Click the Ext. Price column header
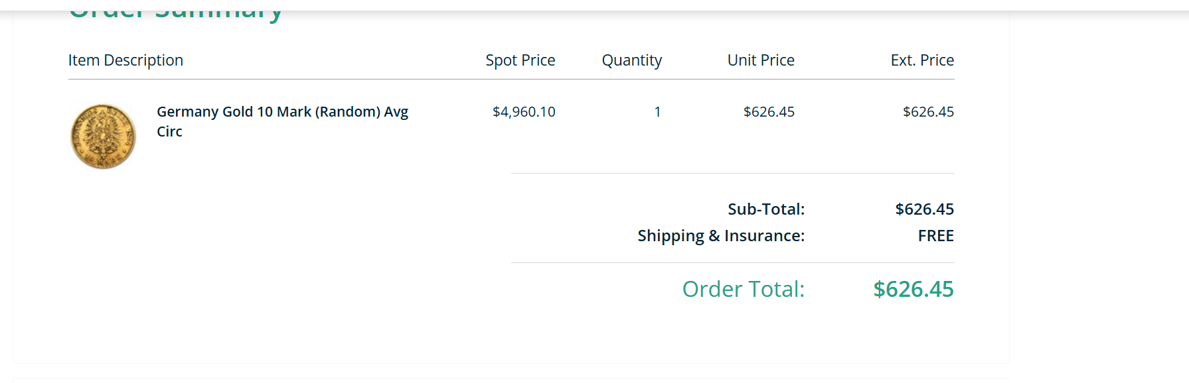Screen dimensions: 1189x383 click(921, 60)
